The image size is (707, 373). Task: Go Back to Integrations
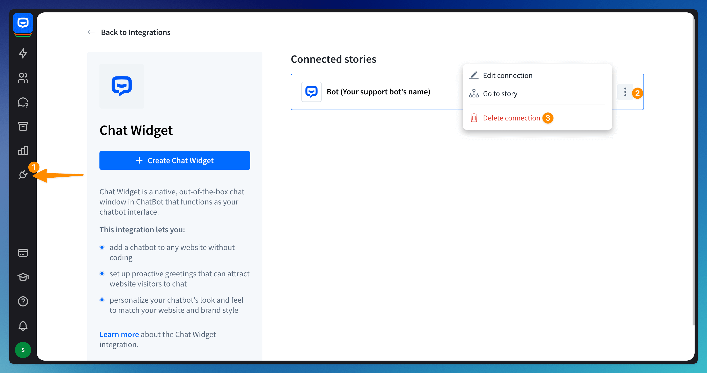pyautogui.click(x=135, y=32)
